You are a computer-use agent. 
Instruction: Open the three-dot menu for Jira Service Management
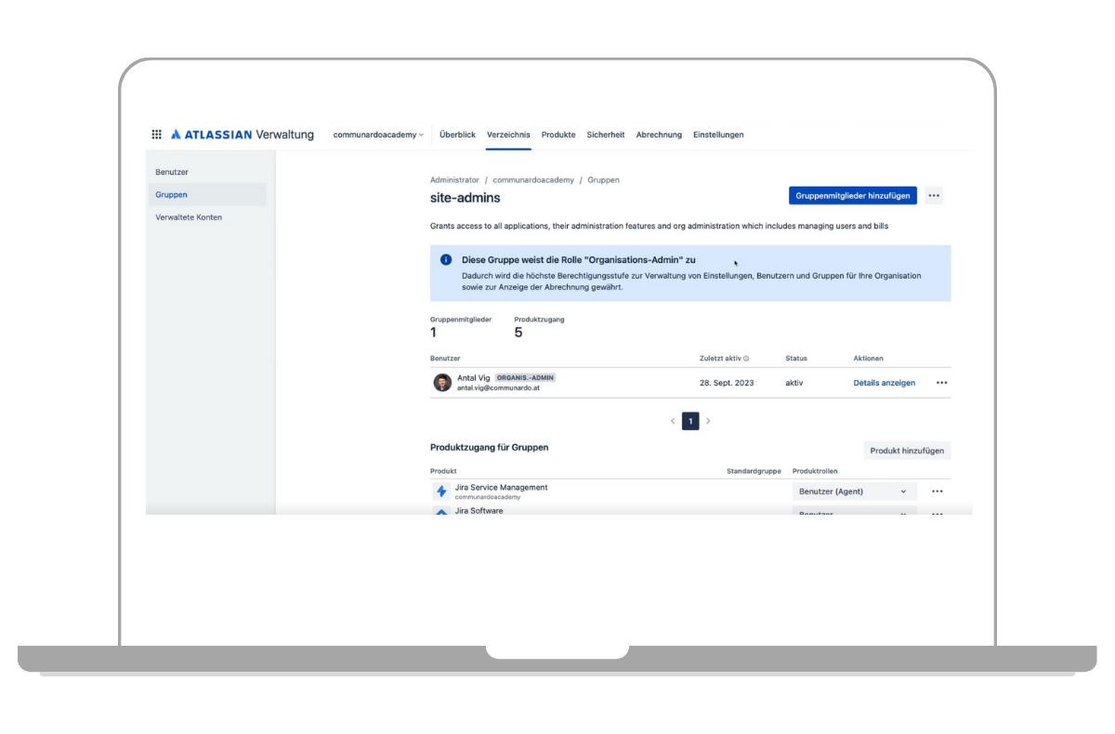(937, 492)
